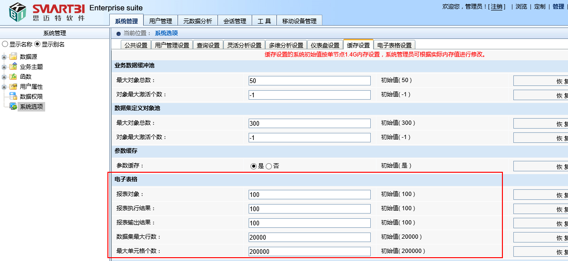Switch to the 用户管理设置 tab
This screenshot has height=261, width=568.
coord(172,45)
